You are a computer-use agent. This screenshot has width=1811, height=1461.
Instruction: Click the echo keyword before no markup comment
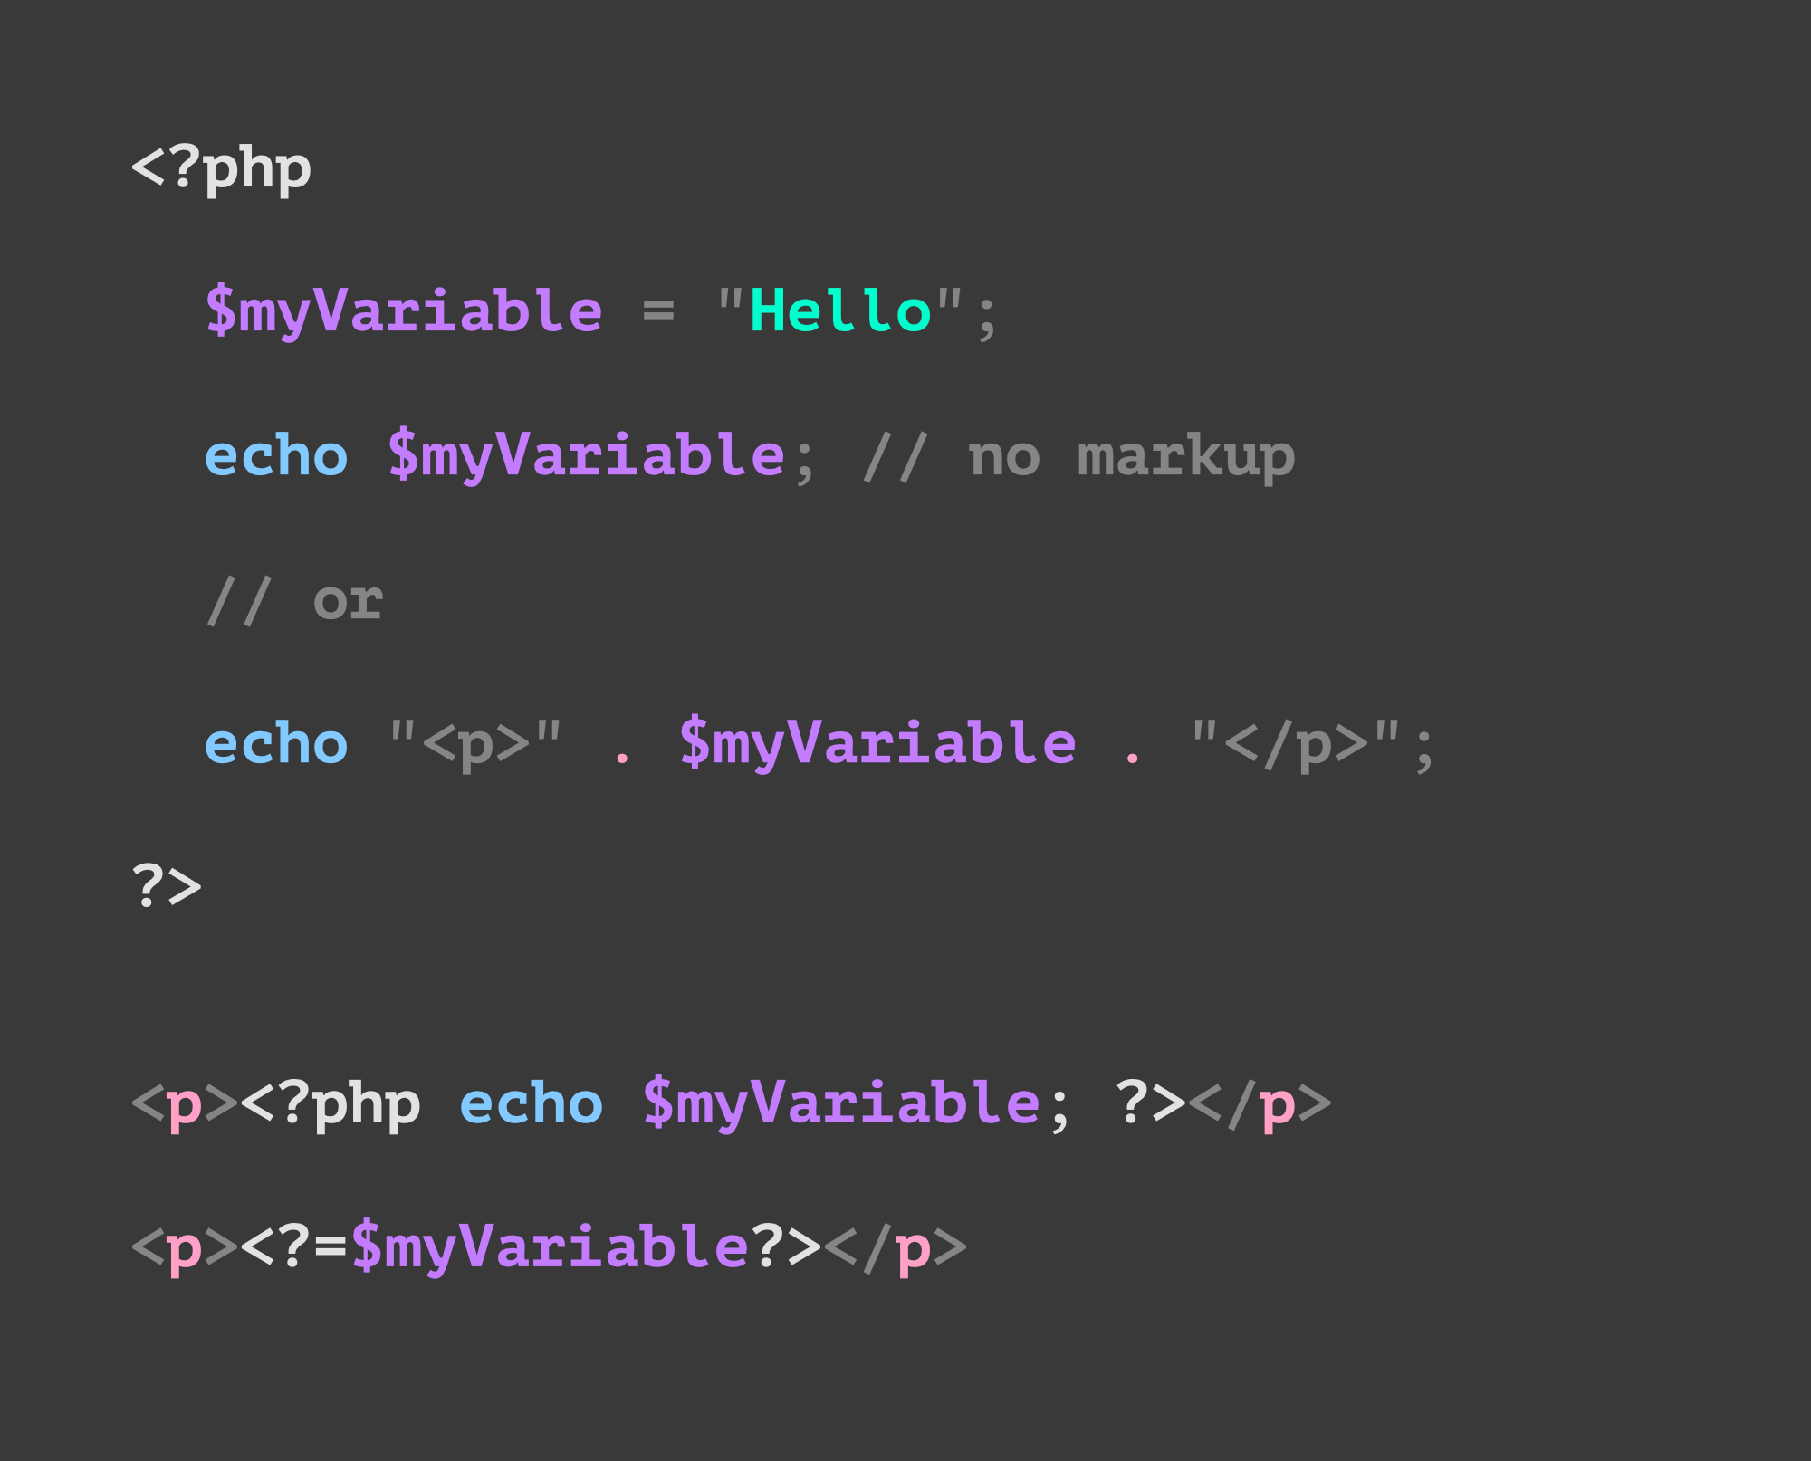point(276,455)
